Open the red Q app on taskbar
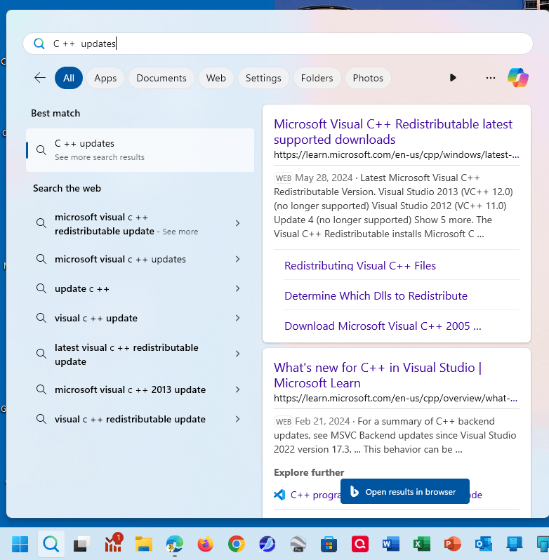Screen dimensions: 549x560 point(360,545)
